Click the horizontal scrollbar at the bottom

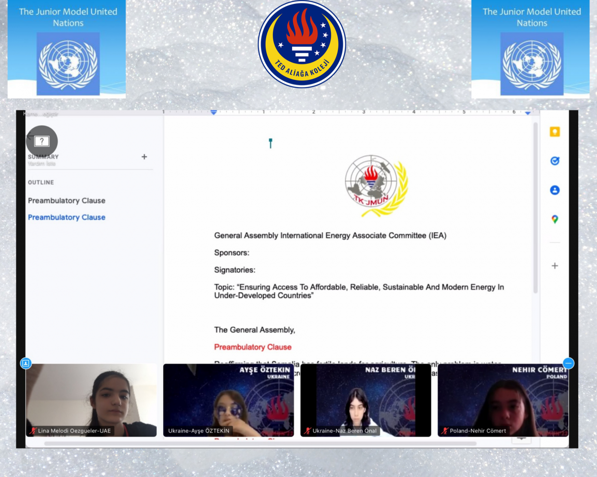pyautogui.click(x=260, y=443)
